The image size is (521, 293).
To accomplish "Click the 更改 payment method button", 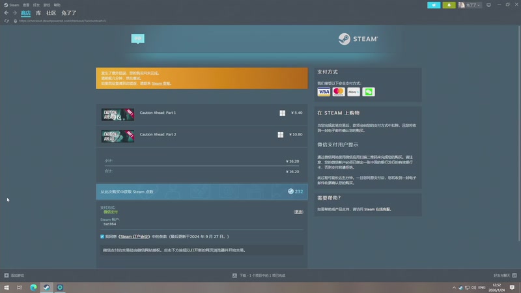I will click(298, 212).
